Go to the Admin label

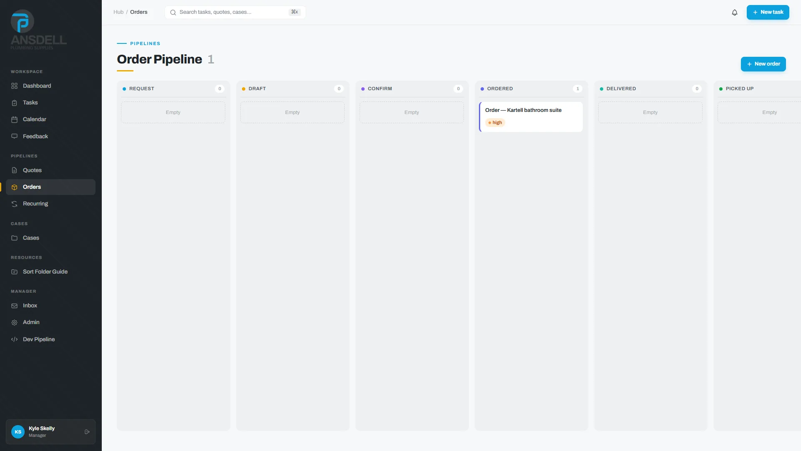tap(31, 322)
